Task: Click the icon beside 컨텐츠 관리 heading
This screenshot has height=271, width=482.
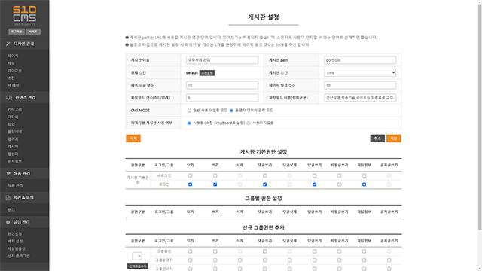Action: coord(8,98)
